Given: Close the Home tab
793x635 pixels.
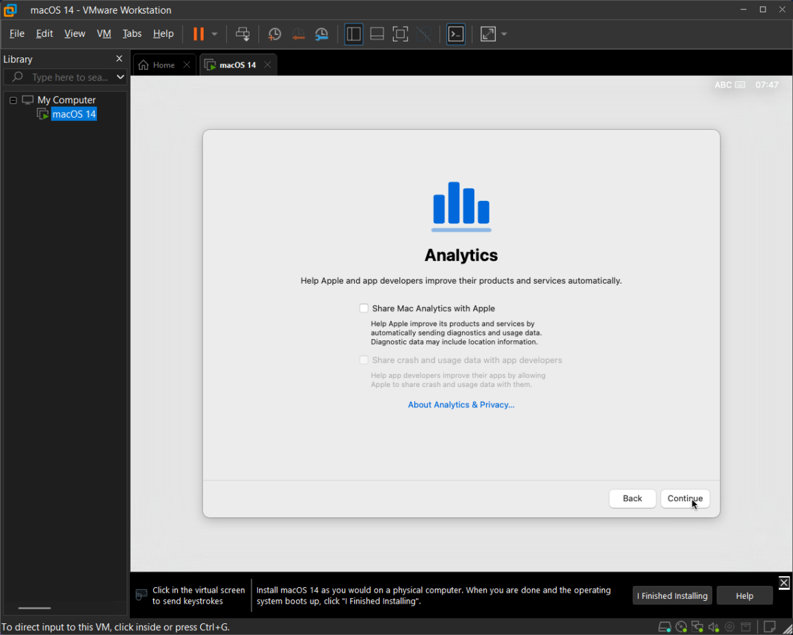Looking at the screenshot, I should [187, 65].
